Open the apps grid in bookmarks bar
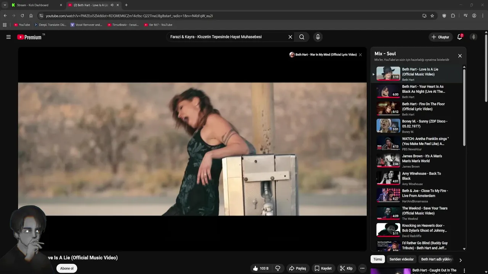This screenshot has height=274, width=488. (5, 25)
